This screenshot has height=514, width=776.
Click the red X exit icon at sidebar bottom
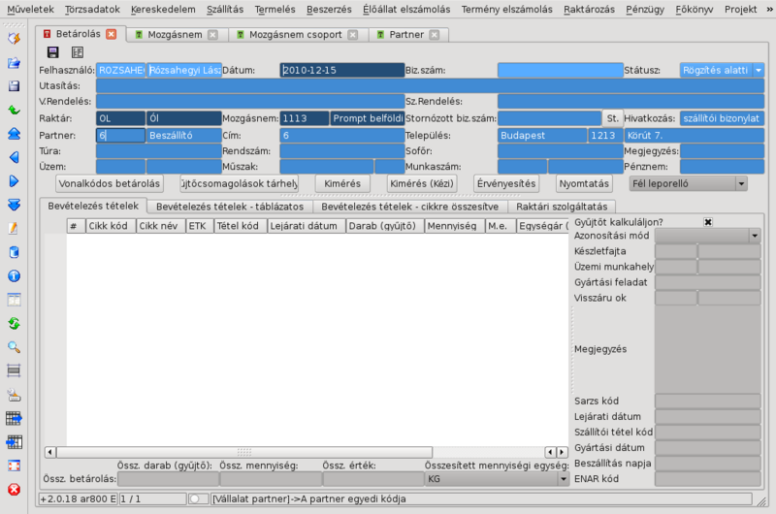point(14,490)
